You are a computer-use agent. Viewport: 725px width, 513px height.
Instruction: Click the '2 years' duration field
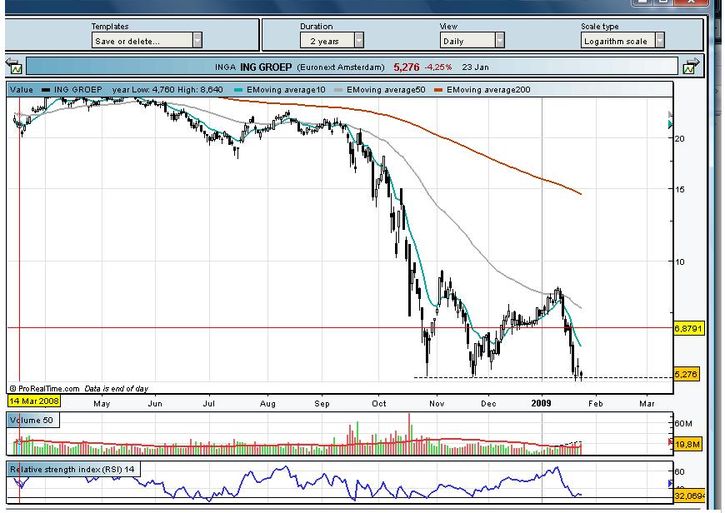point(327,41)
